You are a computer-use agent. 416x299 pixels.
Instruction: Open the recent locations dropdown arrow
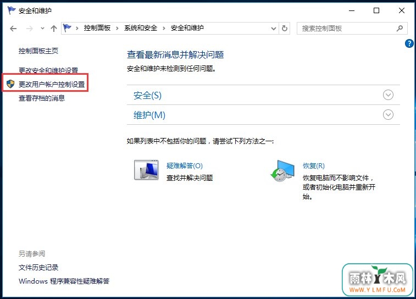(42, 29)
